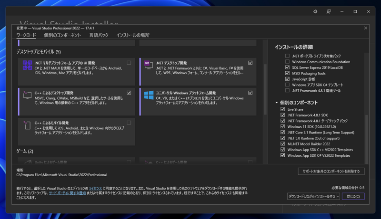Uncheck the JavaScript 診断 checkbox

(288, 79)
